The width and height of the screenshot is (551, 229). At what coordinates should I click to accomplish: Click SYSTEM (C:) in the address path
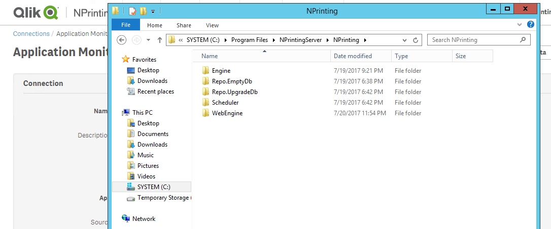pyautogui.click(x=203, y=40)
